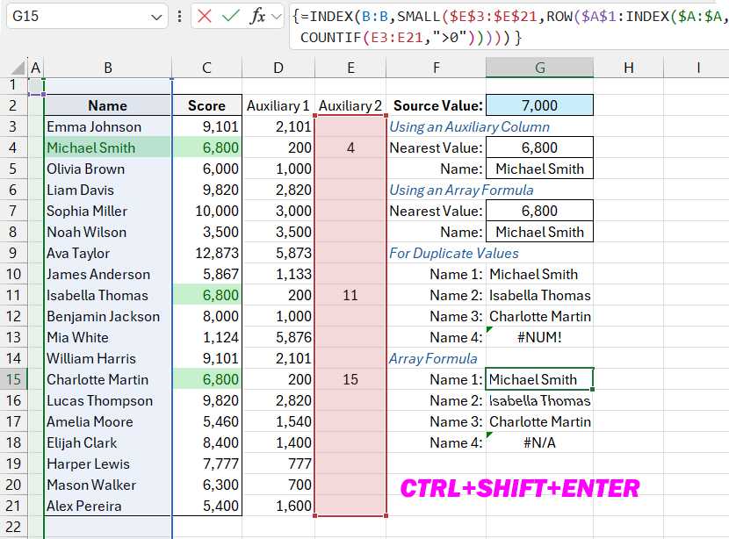Click column header B to select Name column

click(107, 68)
